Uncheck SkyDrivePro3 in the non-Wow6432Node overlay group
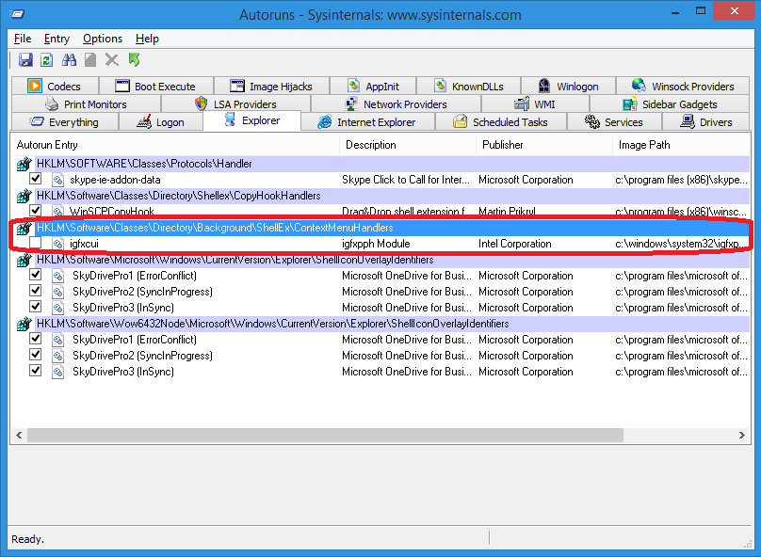 [x=36, y=307]
